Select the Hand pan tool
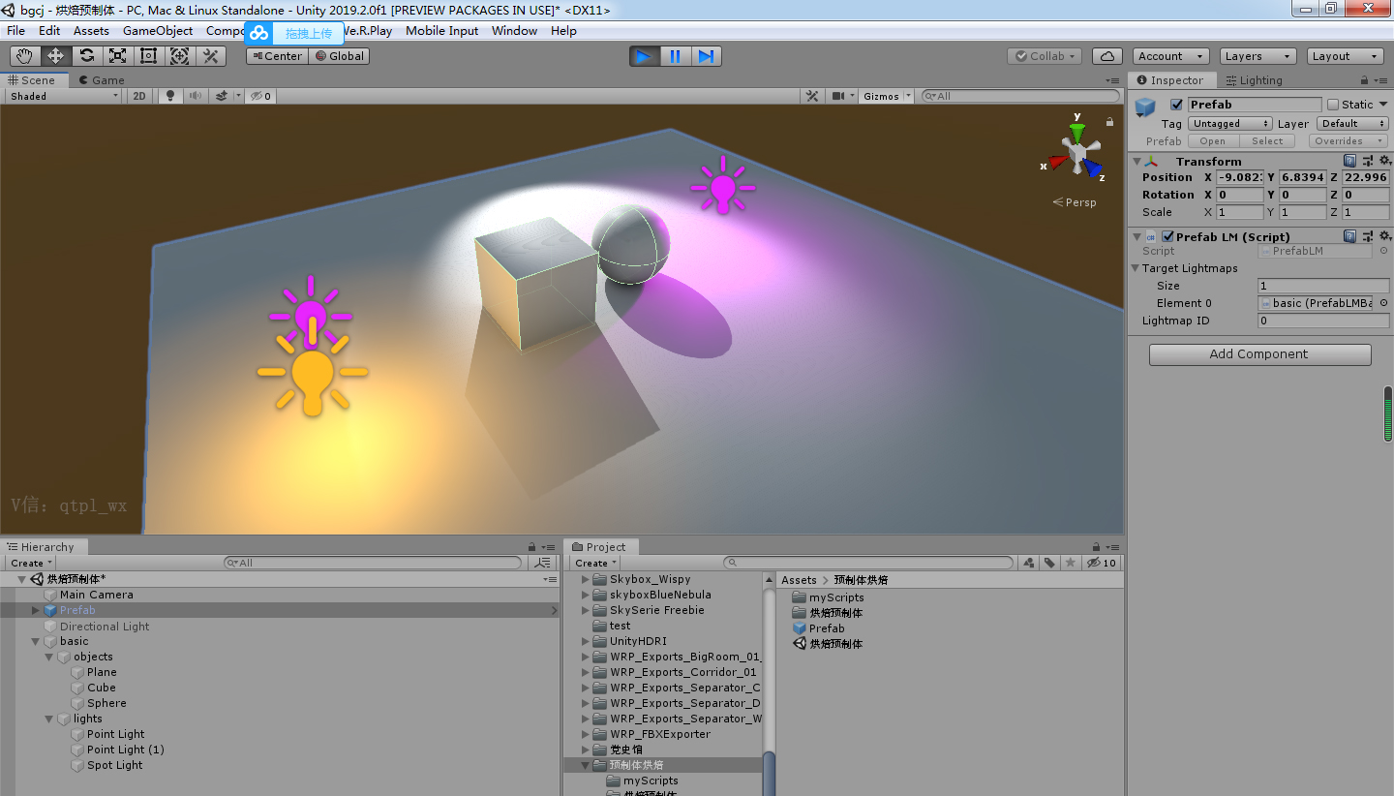 (x=24, y=55)
